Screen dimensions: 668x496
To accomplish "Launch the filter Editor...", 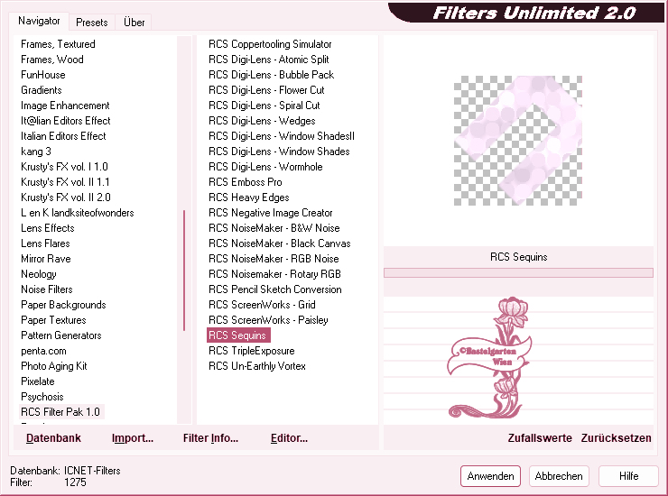I will point(289,438).
